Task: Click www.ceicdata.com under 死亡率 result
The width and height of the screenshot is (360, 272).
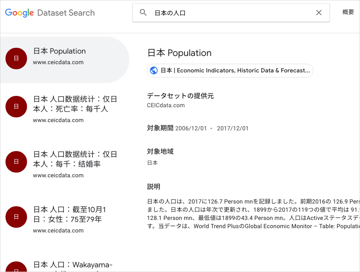Action: (x=58, y=120)
